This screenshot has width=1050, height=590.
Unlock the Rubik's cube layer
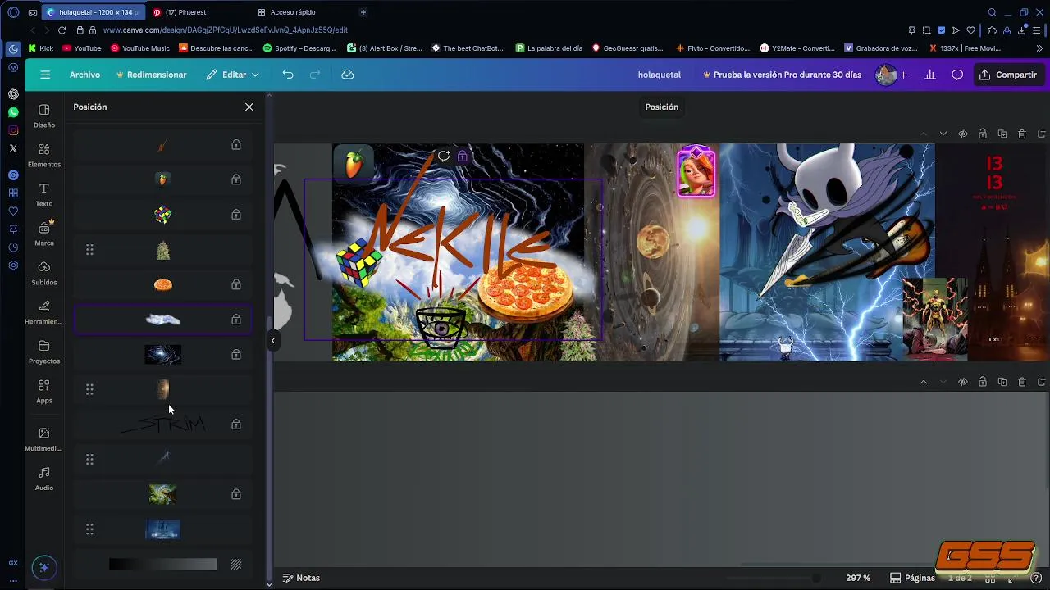click(x=236, y=215)
